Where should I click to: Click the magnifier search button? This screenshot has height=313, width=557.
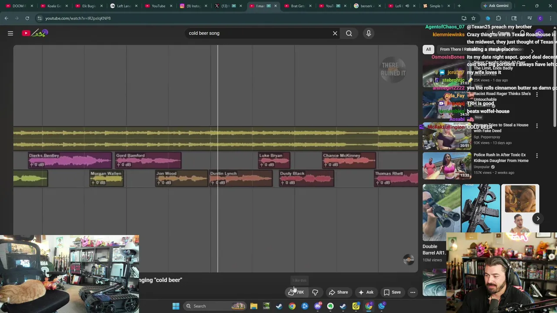tap(349, 33)
